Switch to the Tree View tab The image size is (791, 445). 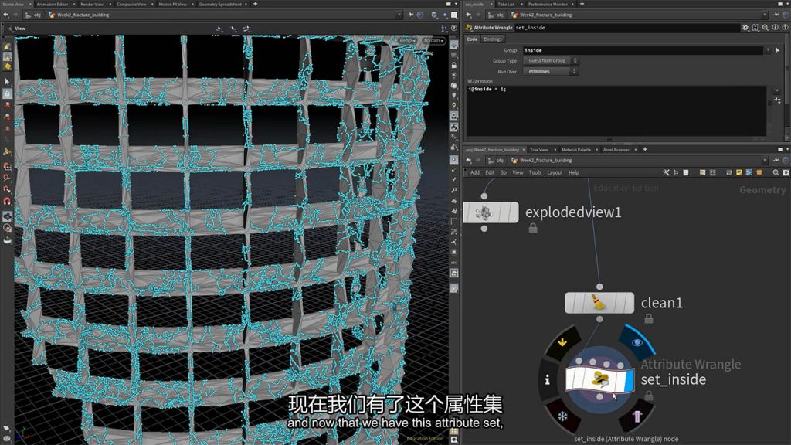click(x=538, y=150)
